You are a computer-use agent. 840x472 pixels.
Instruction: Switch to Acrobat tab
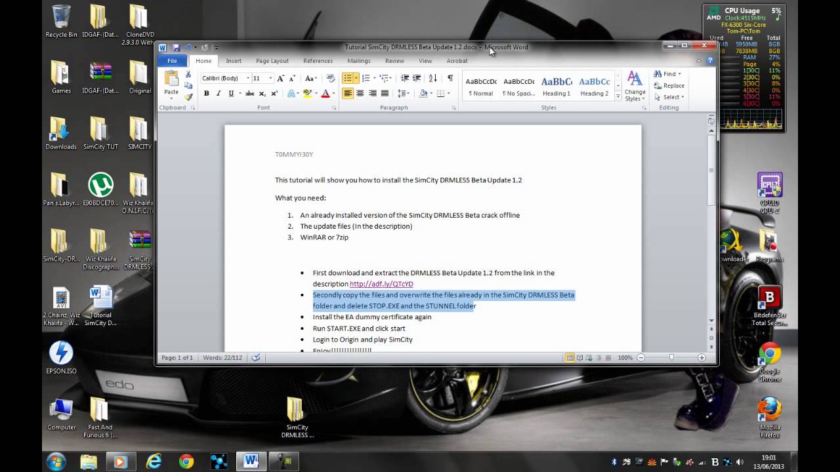[457, 61]
